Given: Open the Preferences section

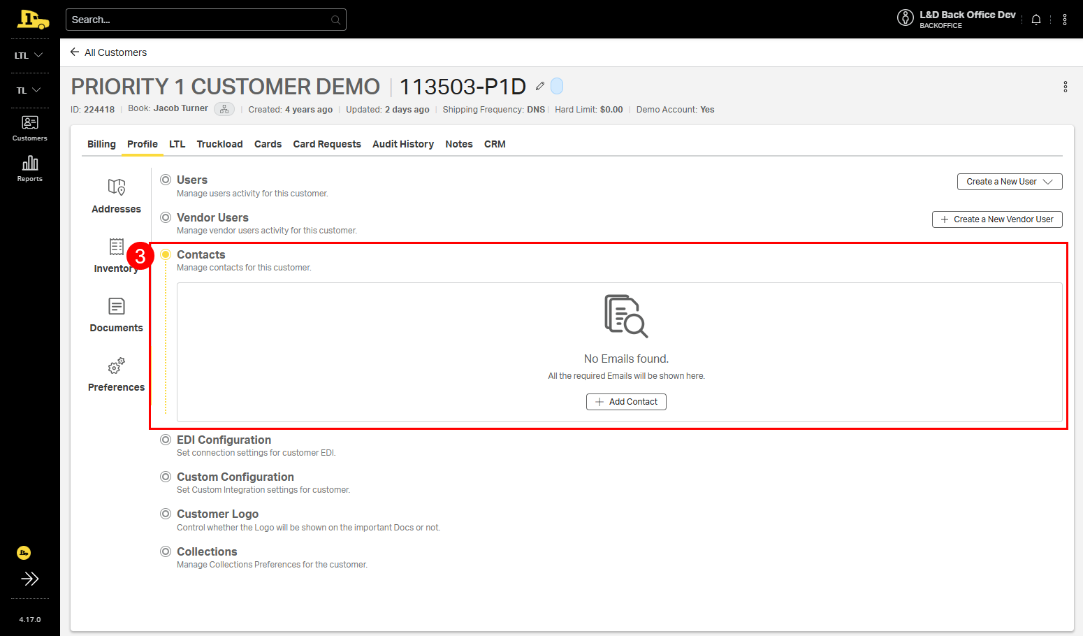Looking at the screenshot, I should click(x=117, y=375).
